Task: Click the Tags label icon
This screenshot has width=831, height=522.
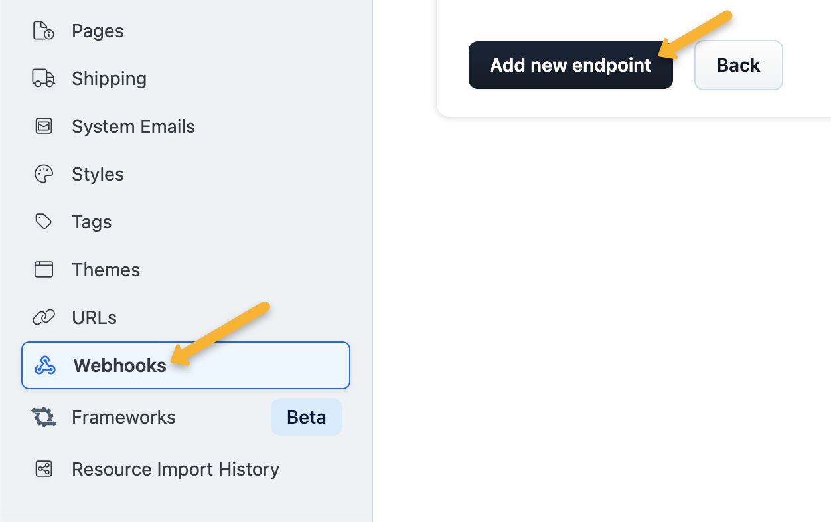Action: 44,222
